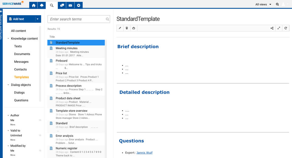
Task: Open the chat messages tab icon
Action: pos(62,5)
